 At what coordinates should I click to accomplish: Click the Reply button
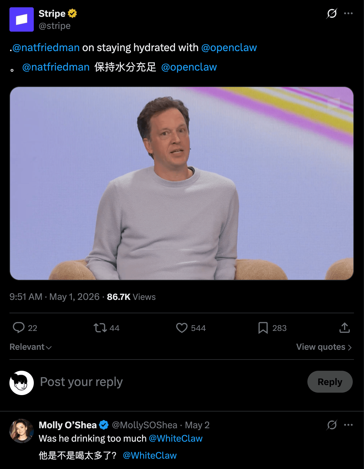[330, 382]
